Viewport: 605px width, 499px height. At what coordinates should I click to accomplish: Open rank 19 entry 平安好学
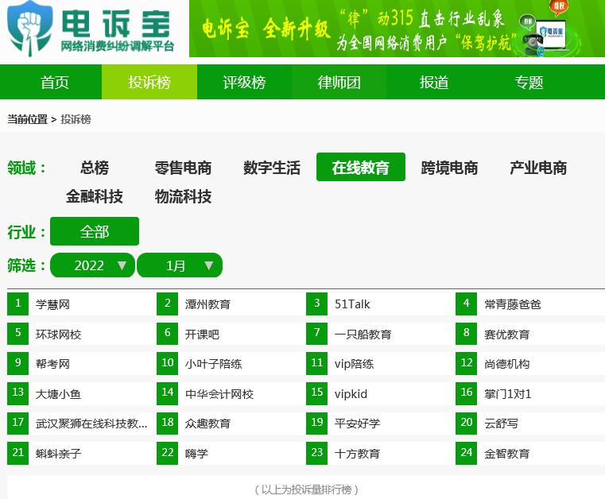point(357,424)
